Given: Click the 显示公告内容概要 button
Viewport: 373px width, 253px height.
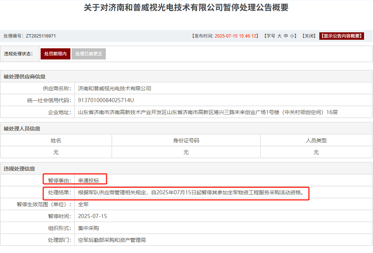Looking at the screenshot, I should coord(341,36).
